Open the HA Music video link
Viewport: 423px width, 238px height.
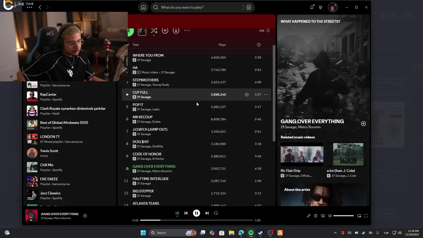(150, 72)
